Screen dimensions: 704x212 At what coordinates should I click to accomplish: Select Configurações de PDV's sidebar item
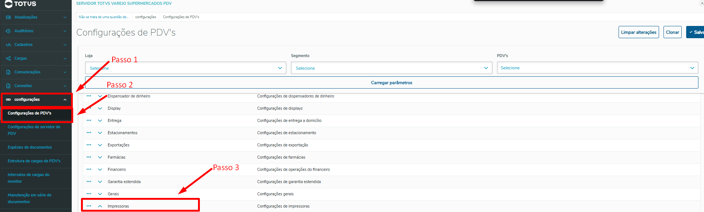tap(36, 113)
